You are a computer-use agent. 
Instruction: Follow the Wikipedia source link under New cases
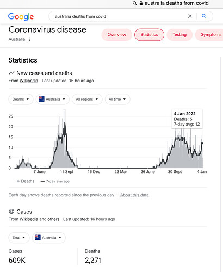pyautogui.click(x=29, y=81)
